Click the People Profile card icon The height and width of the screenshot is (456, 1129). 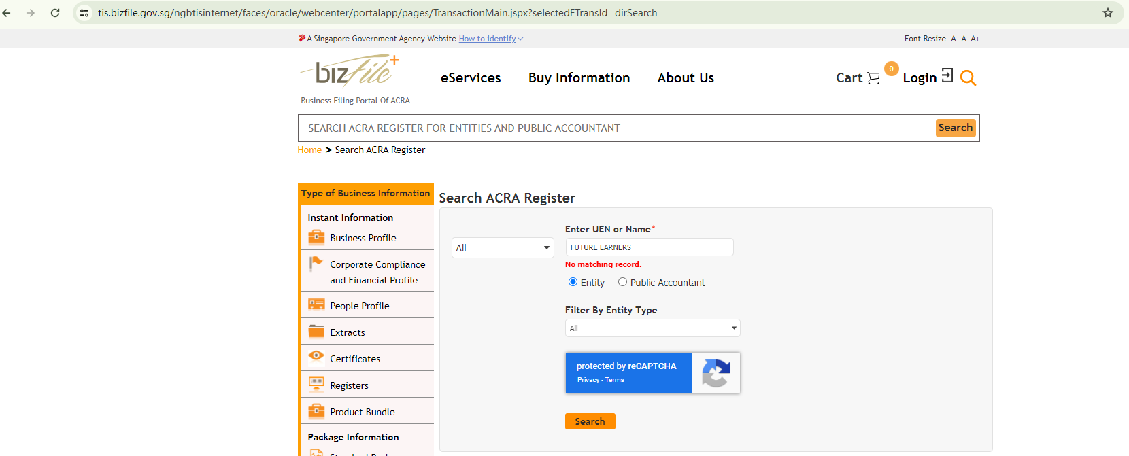[316, 304]
